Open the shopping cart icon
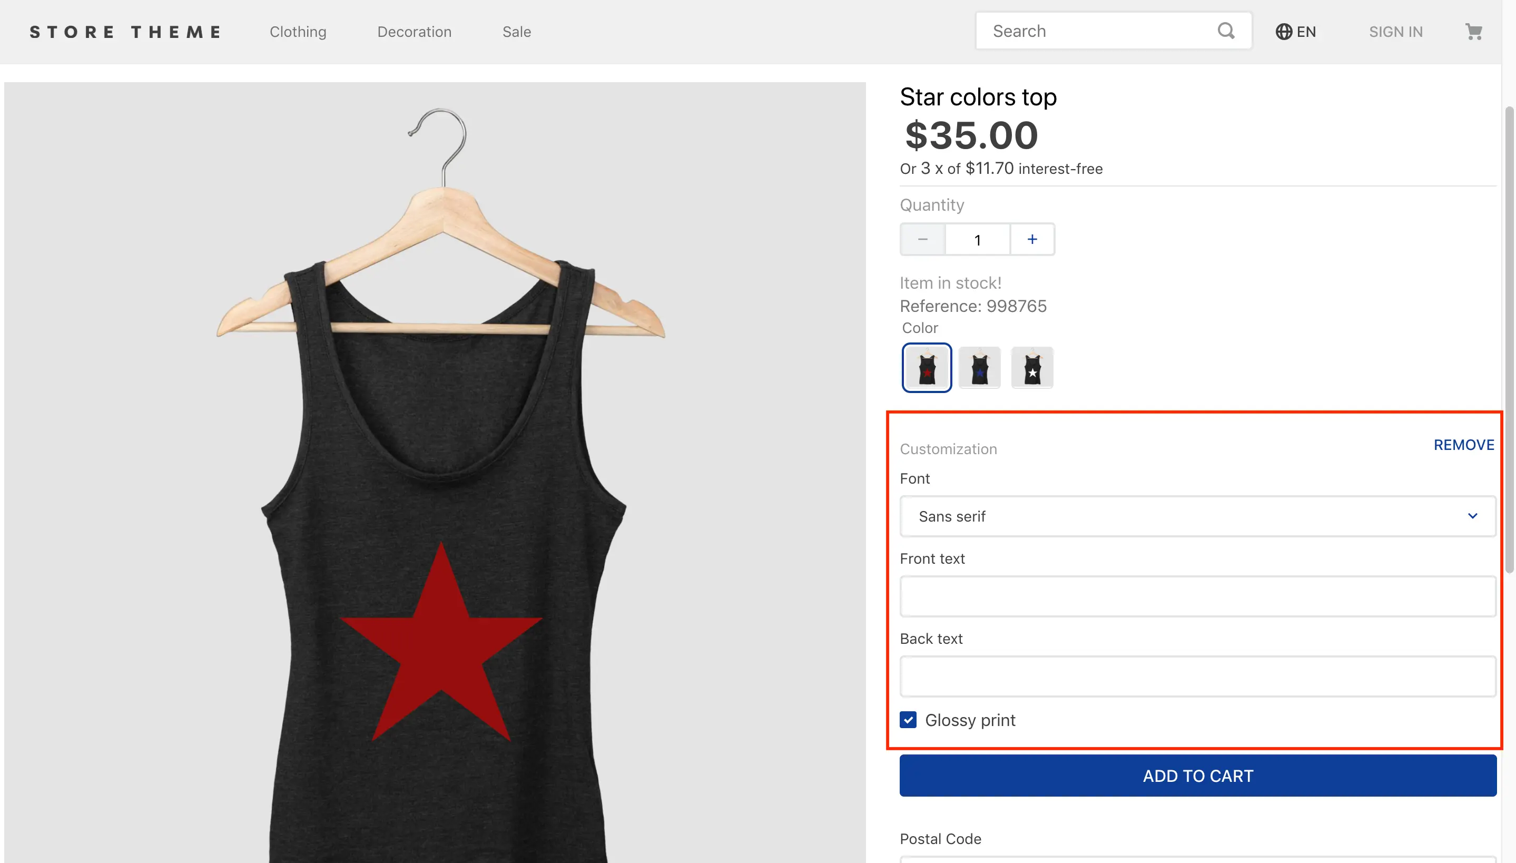The image size is (1516, 863). (1473, 32)
